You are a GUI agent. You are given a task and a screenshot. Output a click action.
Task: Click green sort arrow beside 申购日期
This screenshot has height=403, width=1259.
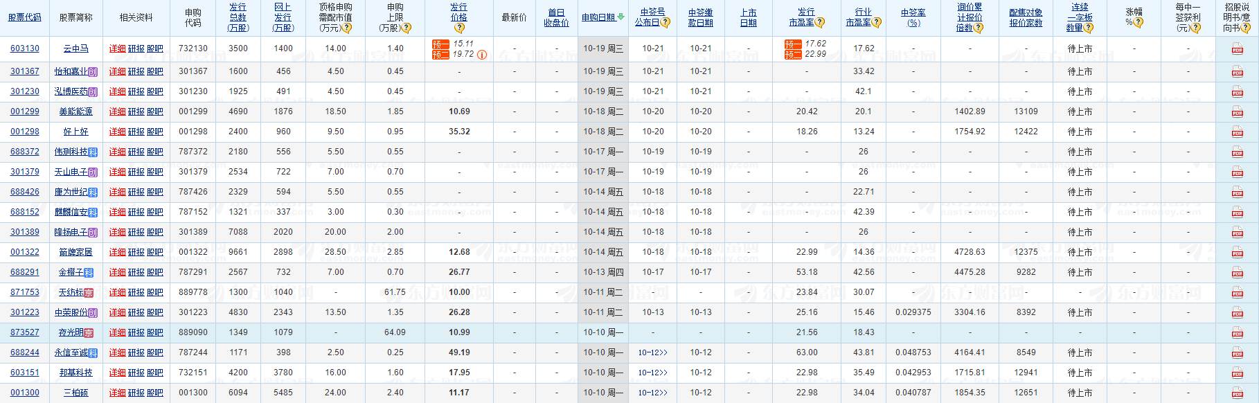621,17
